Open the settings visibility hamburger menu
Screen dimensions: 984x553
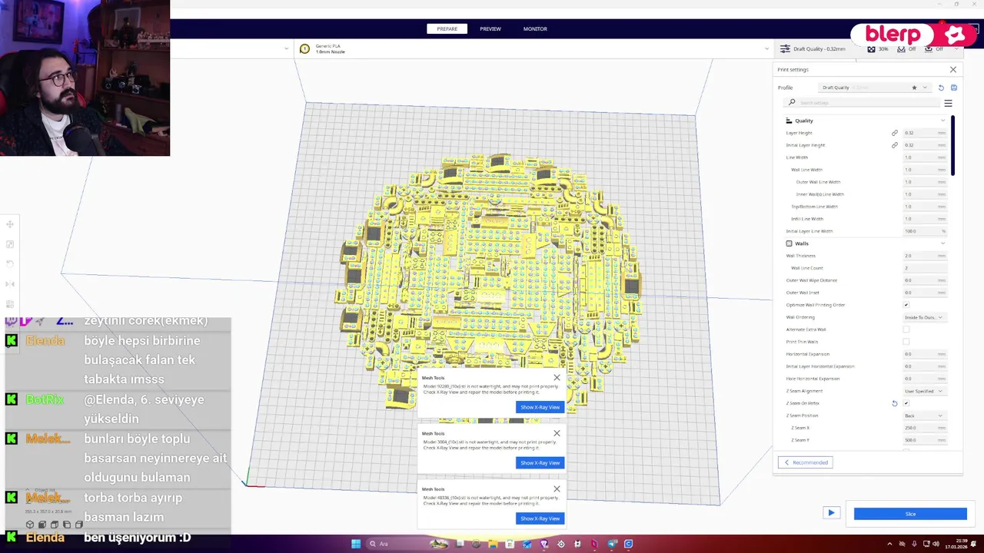pos(948,103)
